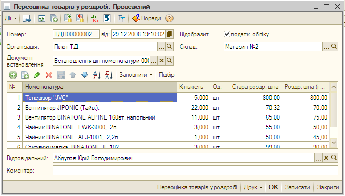Click ellipsis for Документ встановлення
345x196 pixels.
[154, 61]
